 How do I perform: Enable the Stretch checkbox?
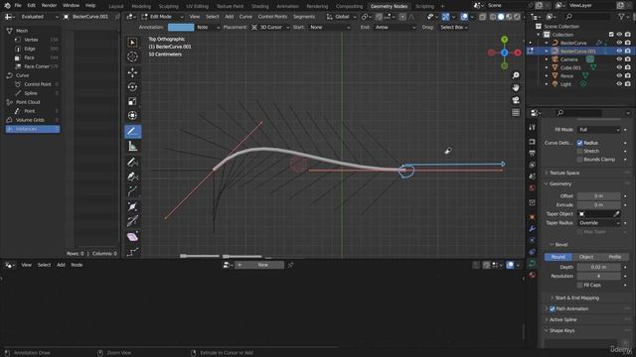579,151
